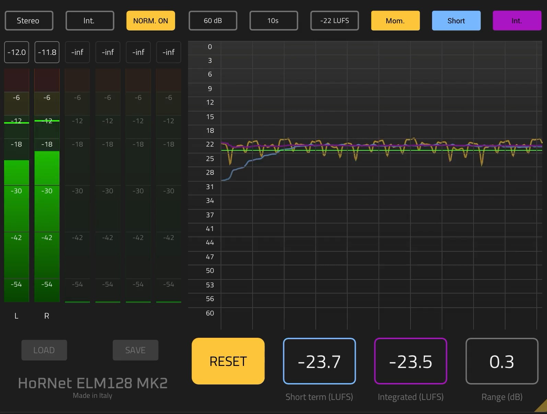Click the Short term (LUFS) label

pos(319,397)
